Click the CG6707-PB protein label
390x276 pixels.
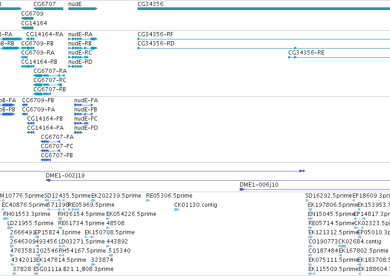click(57, 155)
